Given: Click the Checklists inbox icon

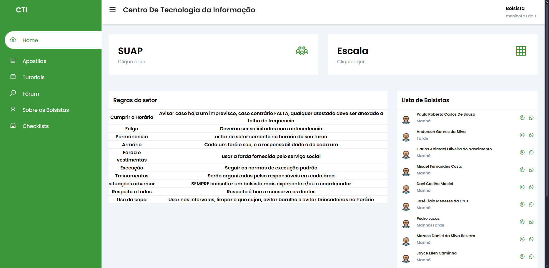Looking at the screenshot, I should [x=13, y=126].
